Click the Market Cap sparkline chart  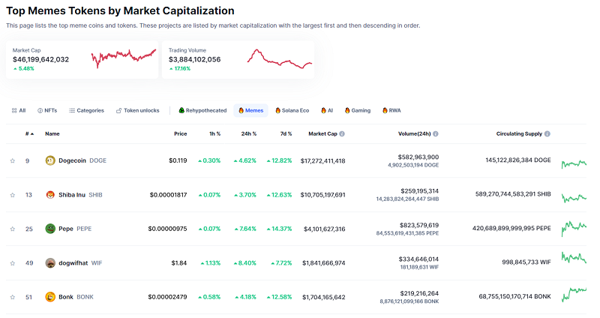coord(123,58)
